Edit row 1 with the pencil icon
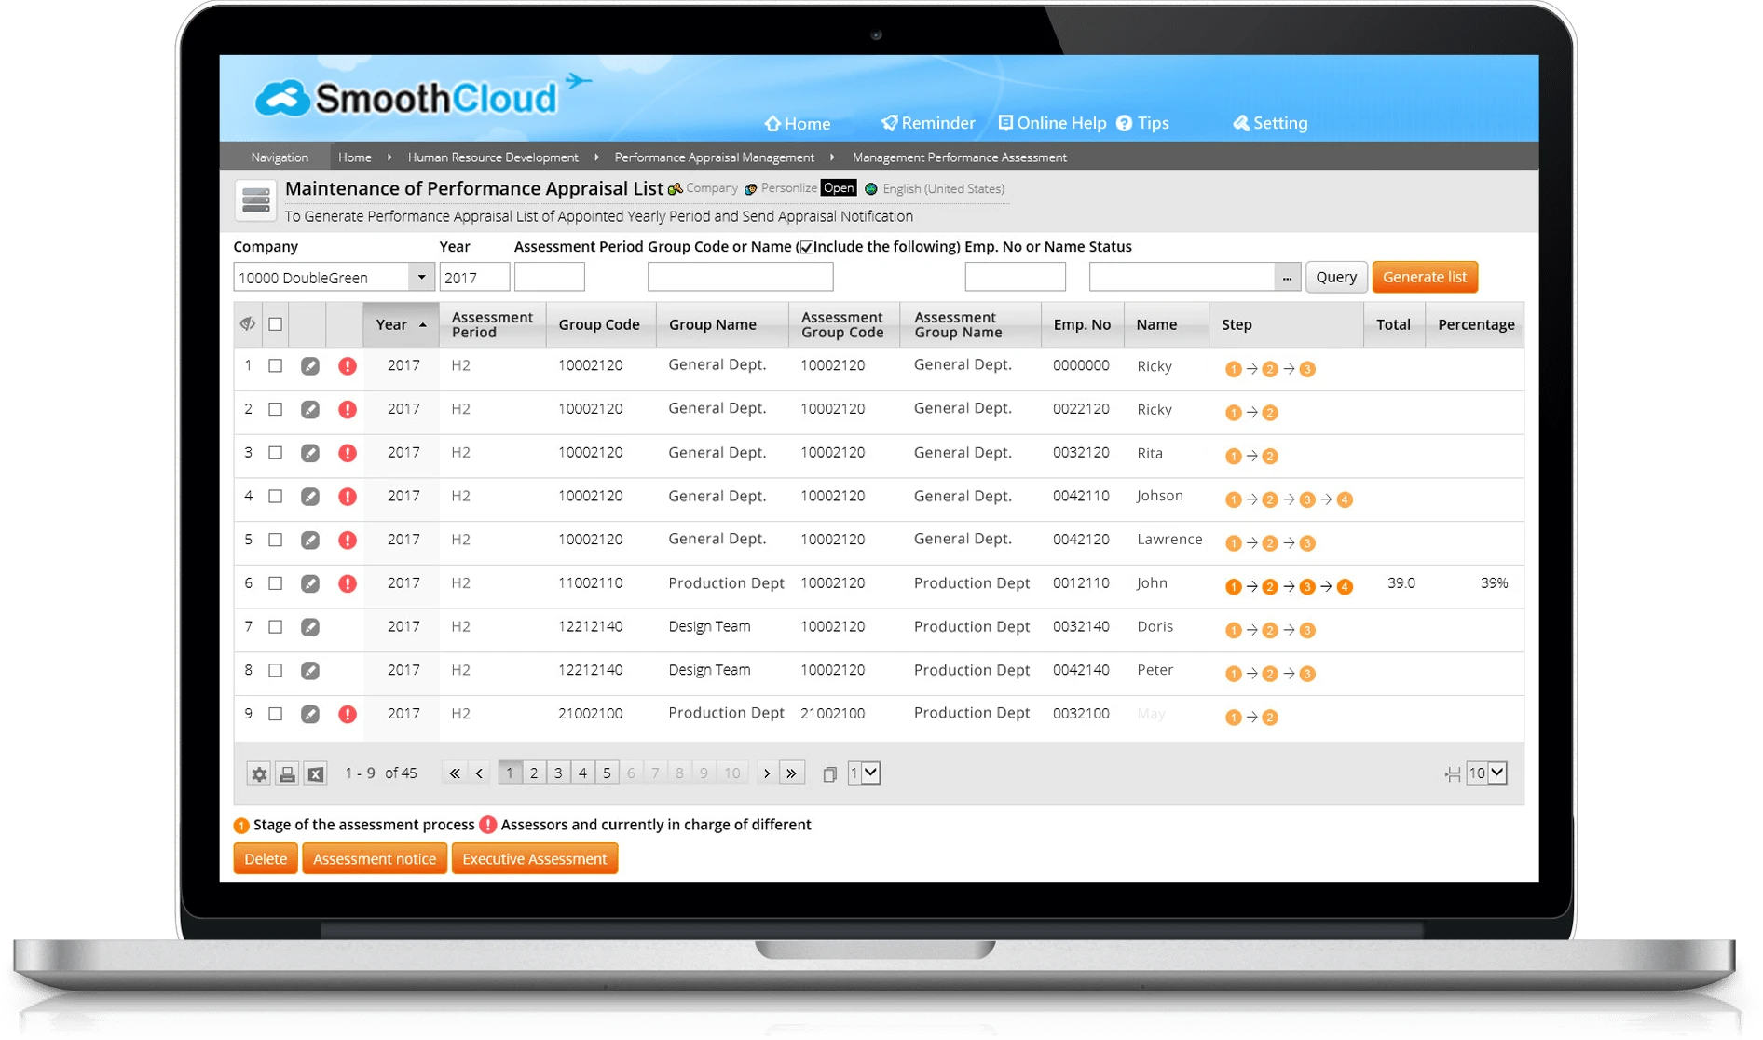 click(x=310, y=365)
